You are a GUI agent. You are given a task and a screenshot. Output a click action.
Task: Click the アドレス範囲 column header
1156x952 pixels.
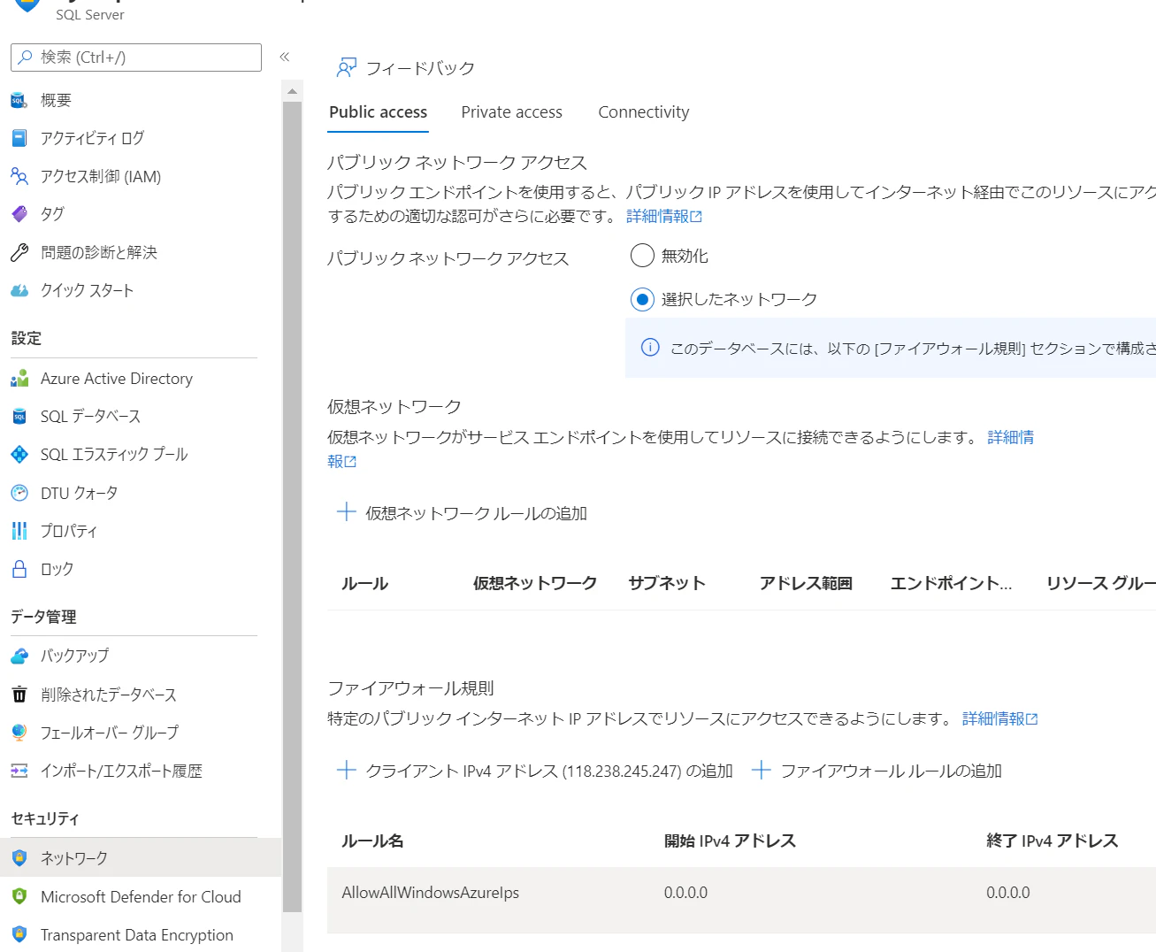pyautogui.click(x=806, y=583)
